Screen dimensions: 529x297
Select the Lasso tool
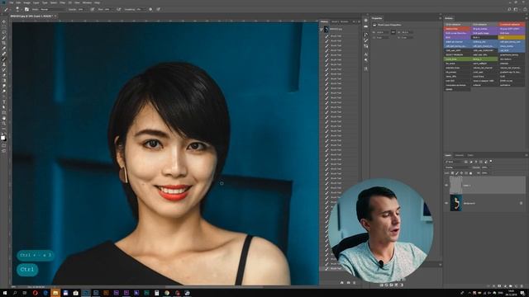pyautogui.click(x=3, y=32)
